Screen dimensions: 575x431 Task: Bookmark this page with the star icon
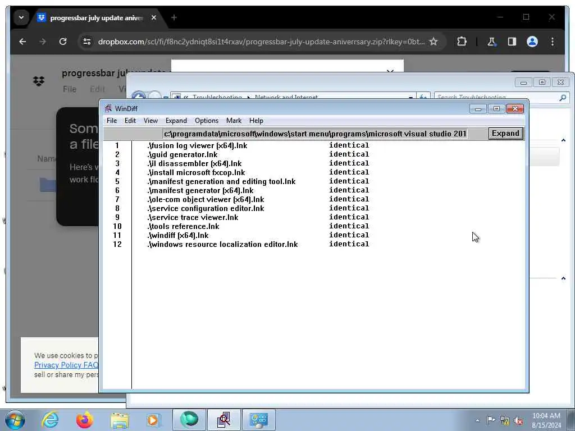pos(433,42)
